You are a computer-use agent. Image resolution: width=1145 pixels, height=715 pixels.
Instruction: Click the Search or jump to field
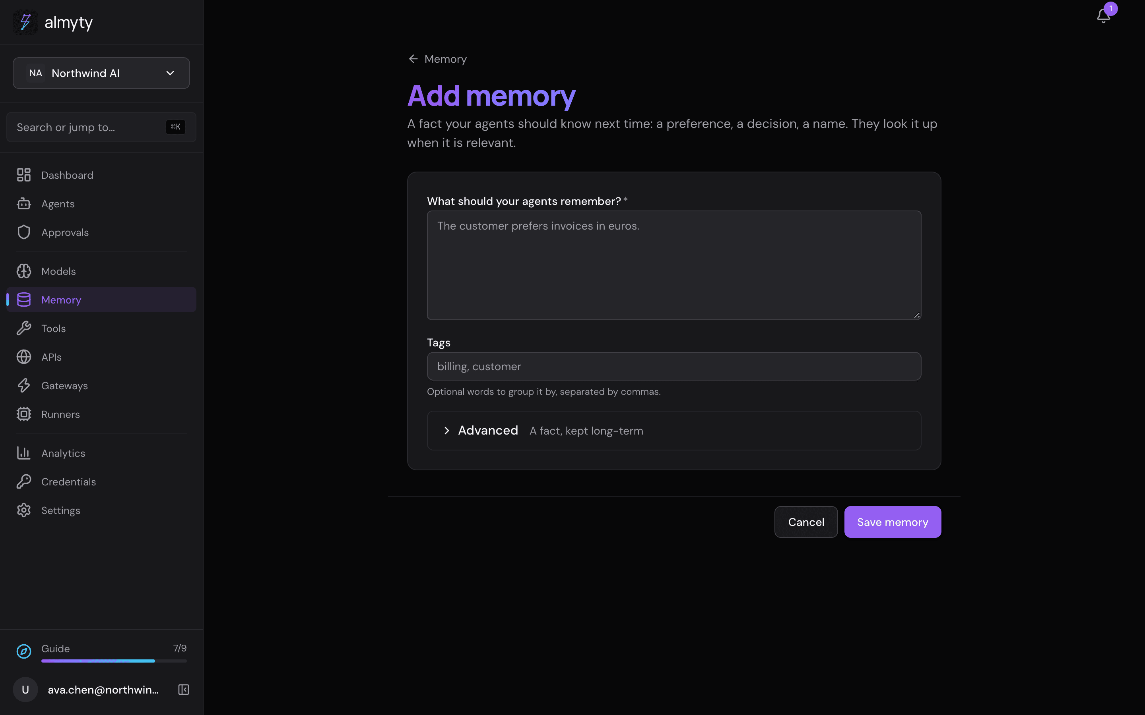pyautogui.click(x=101, y=127)
